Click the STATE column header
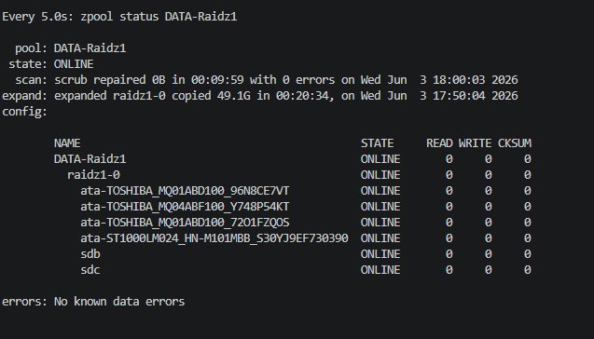Viewport: 594px width, 339px height. click(377, 143)
